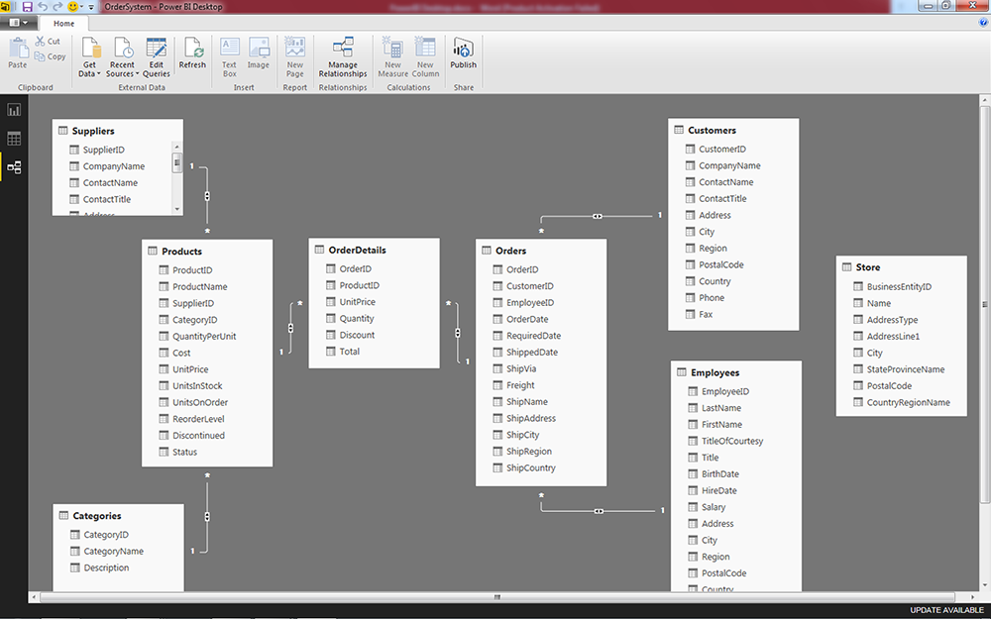Click relationship arrow between Products and OrderDetails

click(290, 328)
